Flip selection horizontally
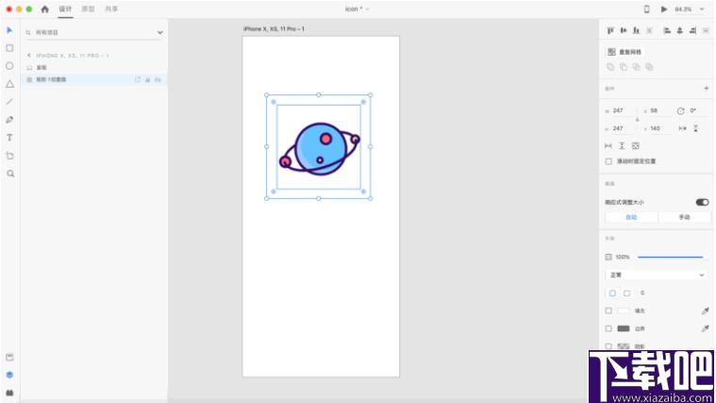The height and width of the screenshot is (403, 716). [x=683, y=129]
